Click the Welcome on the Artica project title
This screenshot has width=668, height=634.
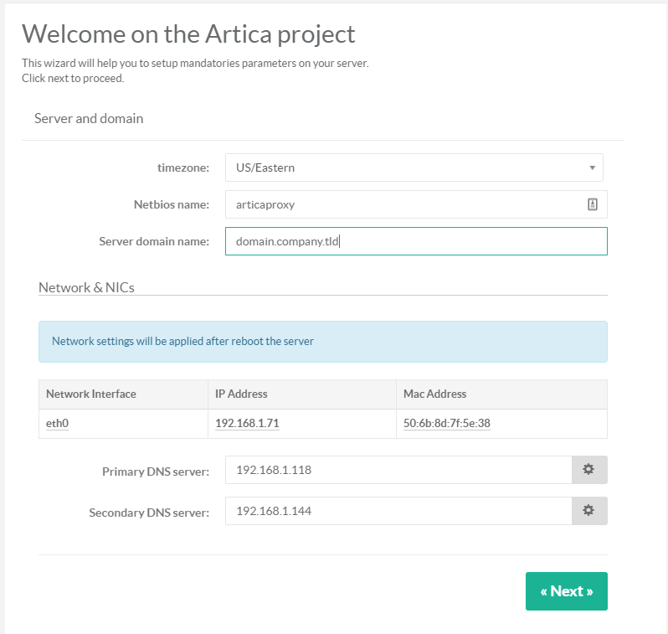(x=188, y=34)
